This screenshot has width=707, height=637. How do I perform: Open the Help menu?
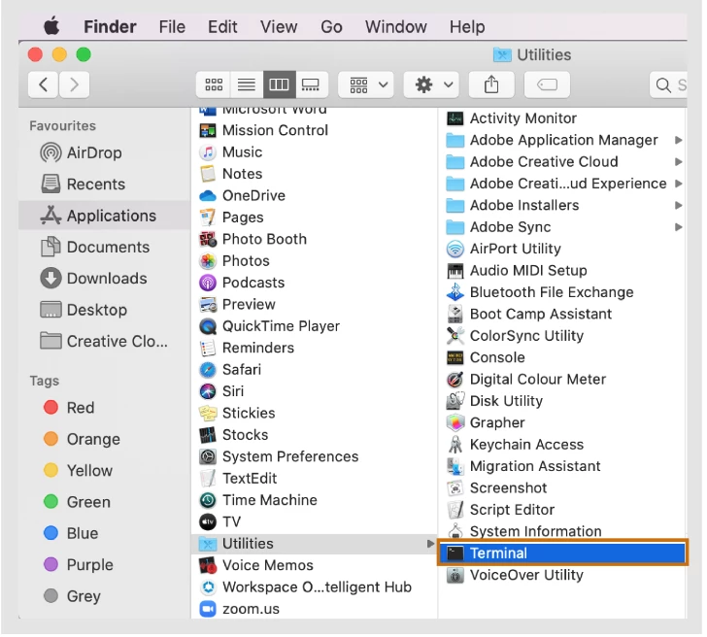coord(468,26)
